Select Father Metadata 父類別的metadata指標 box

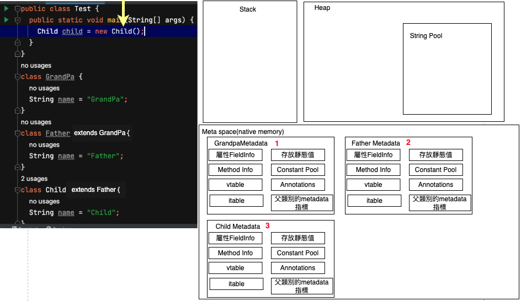point(439,203)
